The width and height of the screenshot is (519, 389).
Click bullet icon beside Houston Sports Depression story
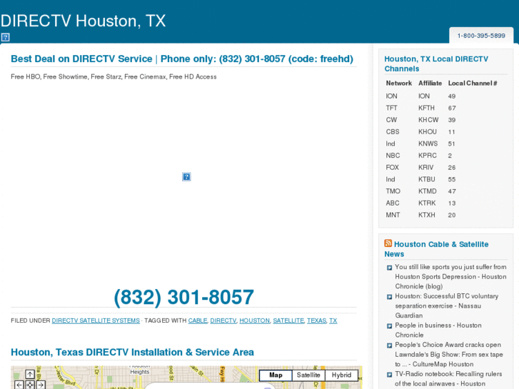(x=389, y=268)
